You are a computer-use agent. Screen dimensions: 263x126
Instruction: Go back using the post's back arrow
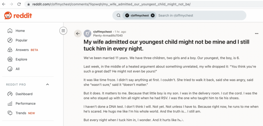[x=78, y=34]
